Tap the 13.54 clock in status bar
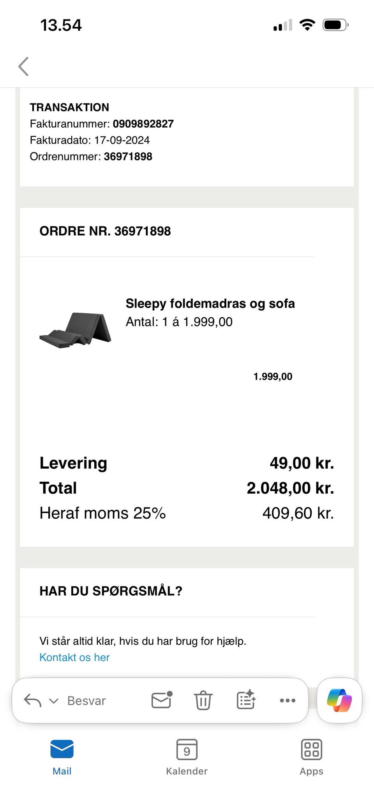The width and height of the screenshot is (374, 811). coord(61,25)
